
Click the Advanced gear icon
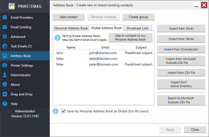tap(5, 37)
